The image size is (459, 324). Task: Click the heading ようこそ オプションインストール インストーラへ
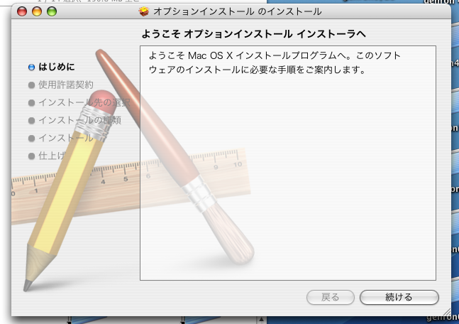point(253,34)
